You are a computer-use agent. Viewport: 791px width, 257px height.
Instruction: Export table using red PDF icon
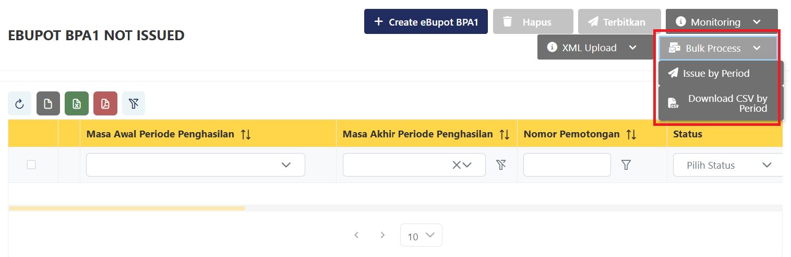coord(105,104)
